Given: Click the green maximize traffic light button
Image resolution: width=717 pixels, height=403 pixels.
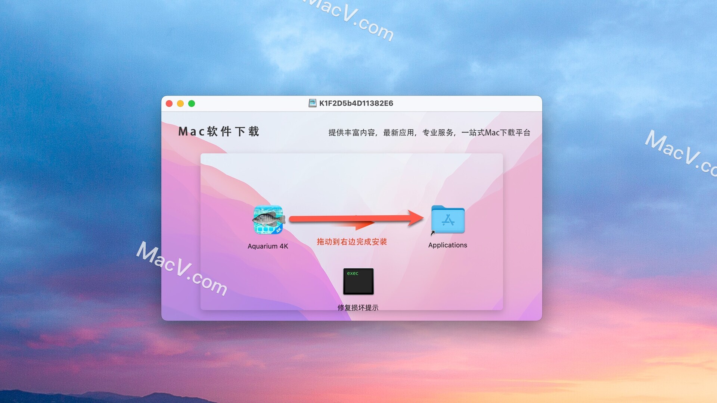Looking at the screenshot, I should point(192,103).
